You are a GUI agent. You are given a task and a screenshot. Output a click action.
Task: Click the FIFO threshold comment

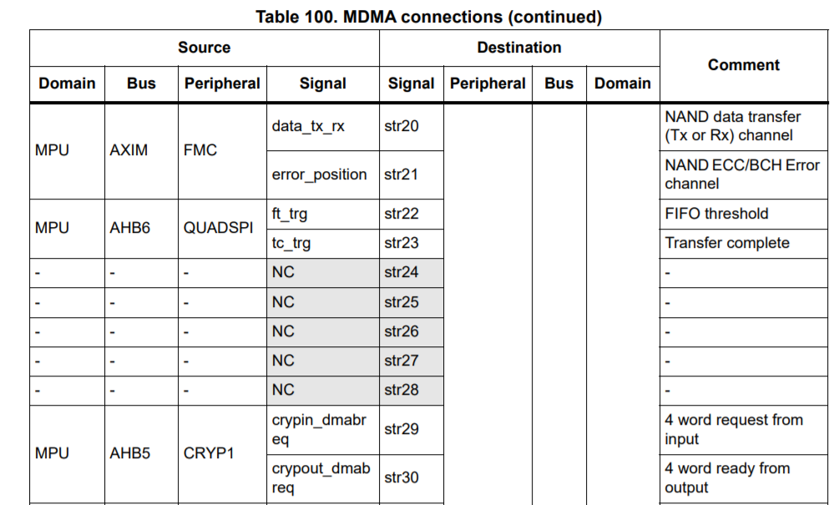[x=716, y=214]
